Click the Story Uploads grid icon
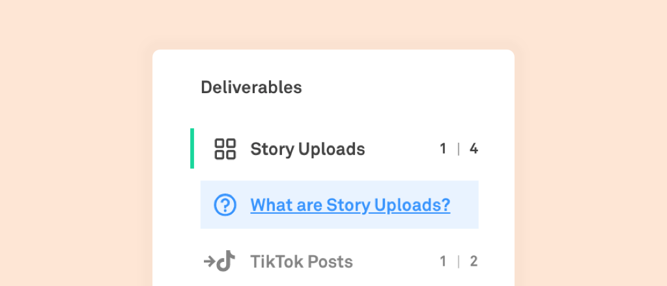Image resolution: width=667 pixels, height=286 pixels. point(225,149)
